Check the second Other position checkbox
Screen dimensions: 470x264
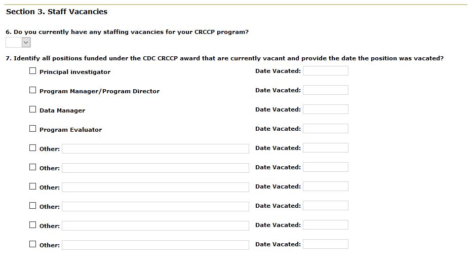33,167
